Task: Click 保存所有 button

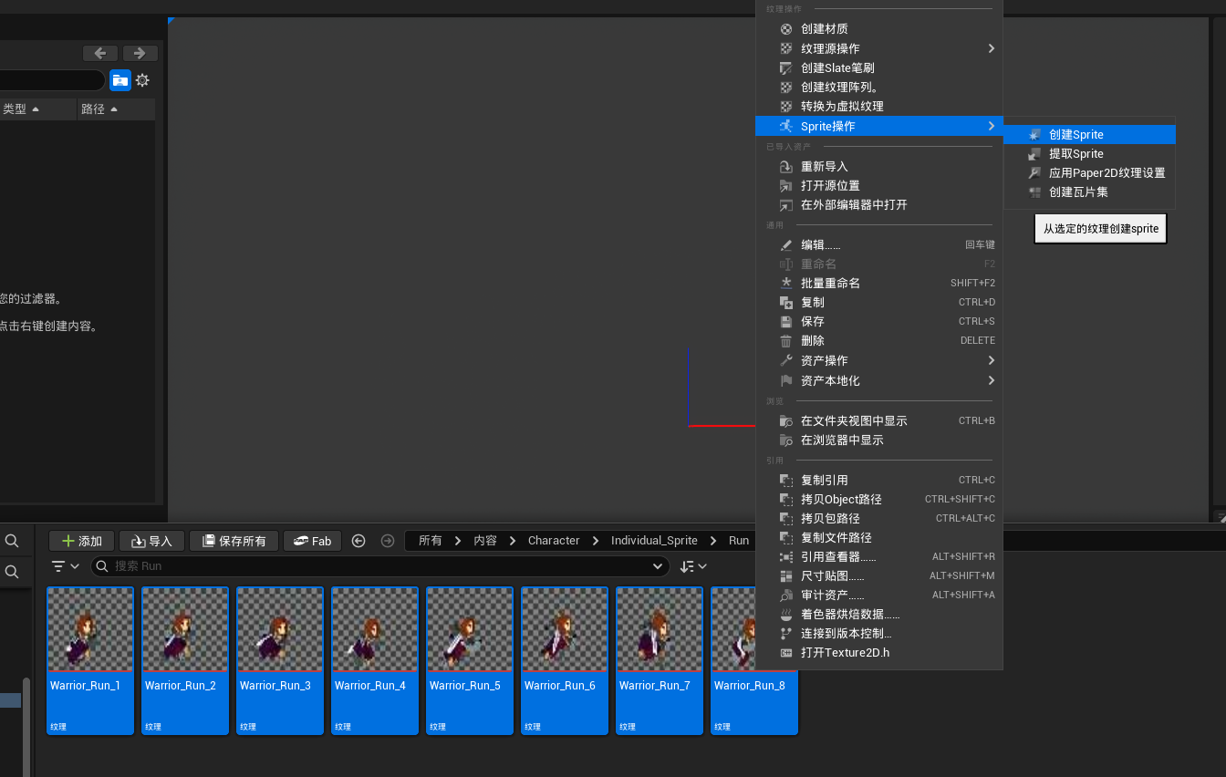Action: point(233,541)
